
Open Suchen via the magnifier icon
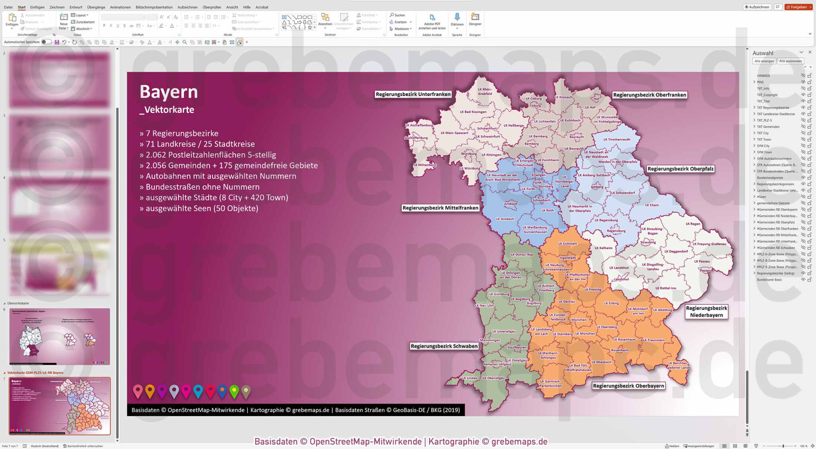(x=392, y=15)
